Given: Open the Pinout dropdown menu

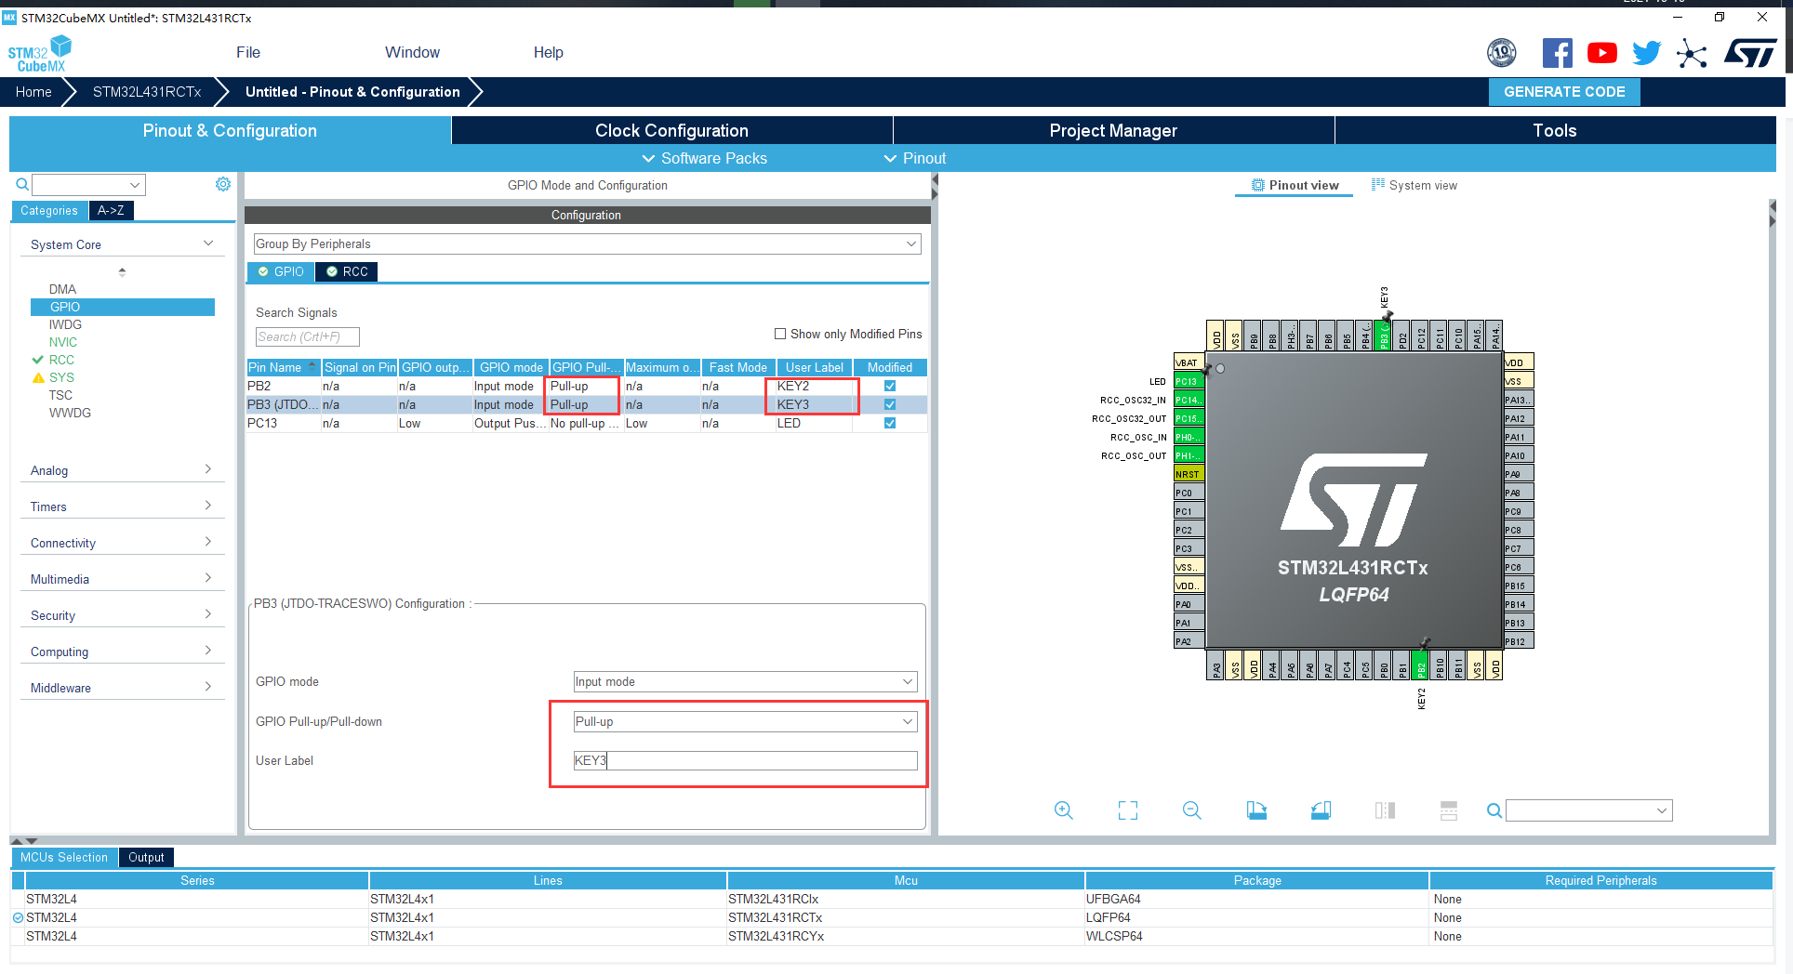Looking at the screenshot, I should [x=915, y=158].
